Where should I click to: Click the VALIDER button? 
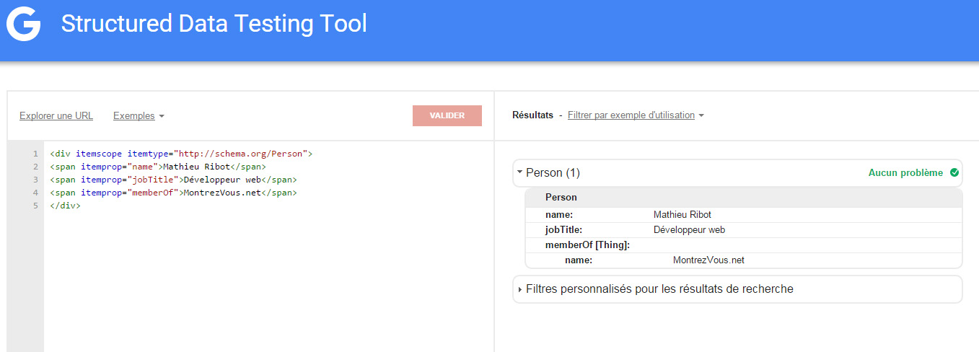click(447, 115)
